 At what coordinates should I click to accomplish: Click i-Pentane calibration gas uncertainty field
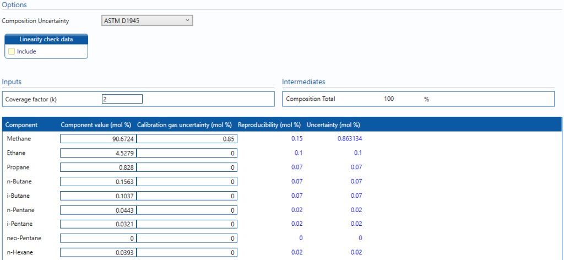point(187,224)
